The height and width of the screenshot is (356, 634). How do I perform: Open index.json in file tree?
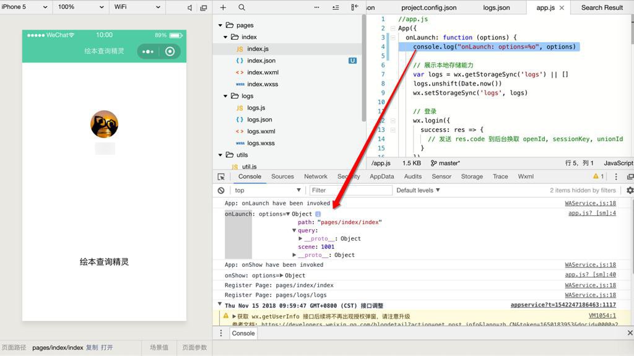coord(261,60)
